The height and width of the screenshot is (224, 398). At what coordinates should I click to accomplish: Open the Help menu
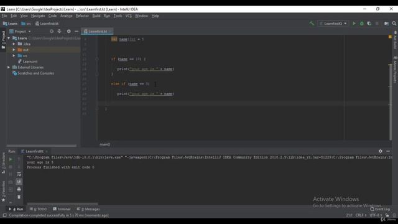point(155,16)
